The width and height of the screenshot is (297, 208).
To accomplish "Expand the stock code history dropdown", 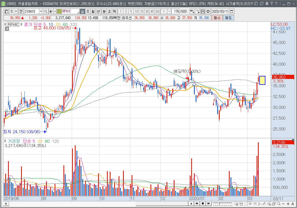I will 41,12.
